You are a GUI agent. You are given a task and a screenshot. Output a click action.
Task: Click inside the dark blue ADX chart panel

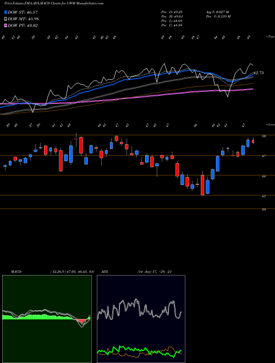coord(141,319)
